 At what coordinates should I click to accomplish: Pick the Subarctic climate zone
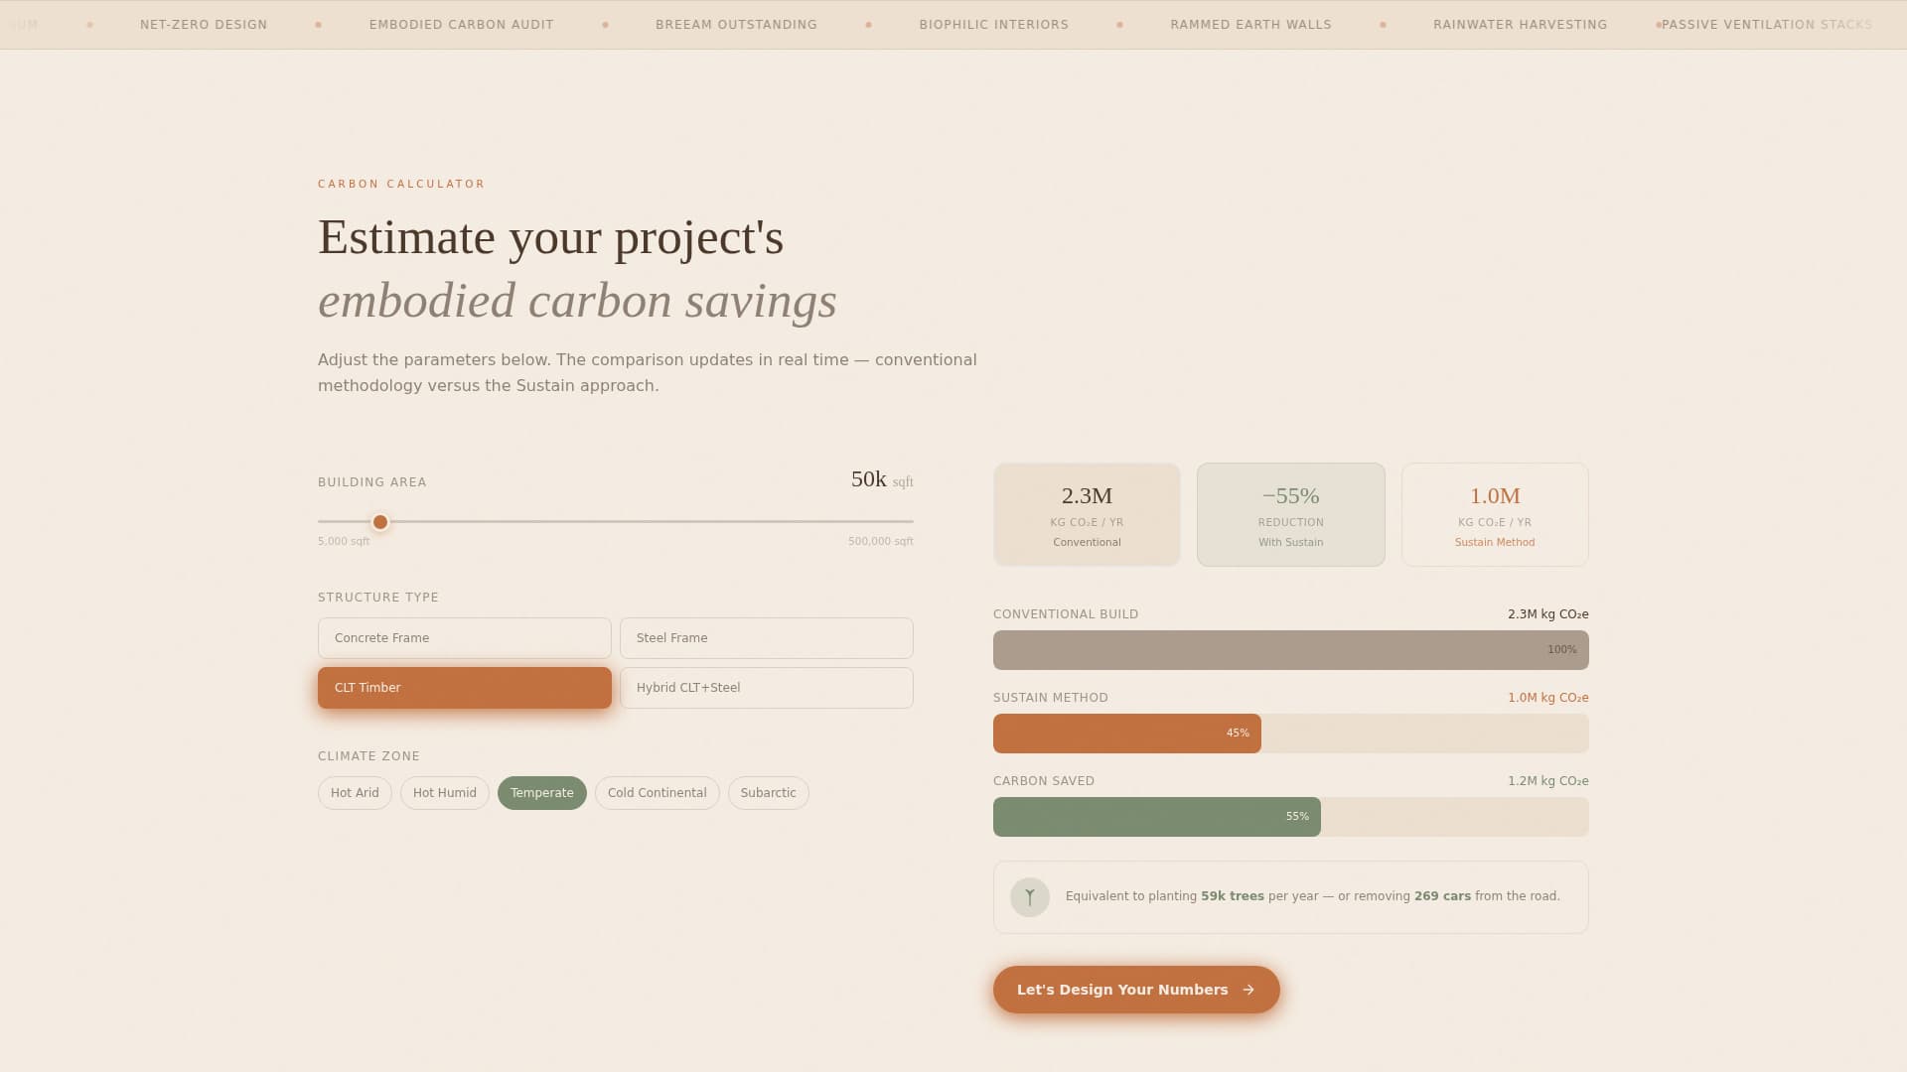768,792
